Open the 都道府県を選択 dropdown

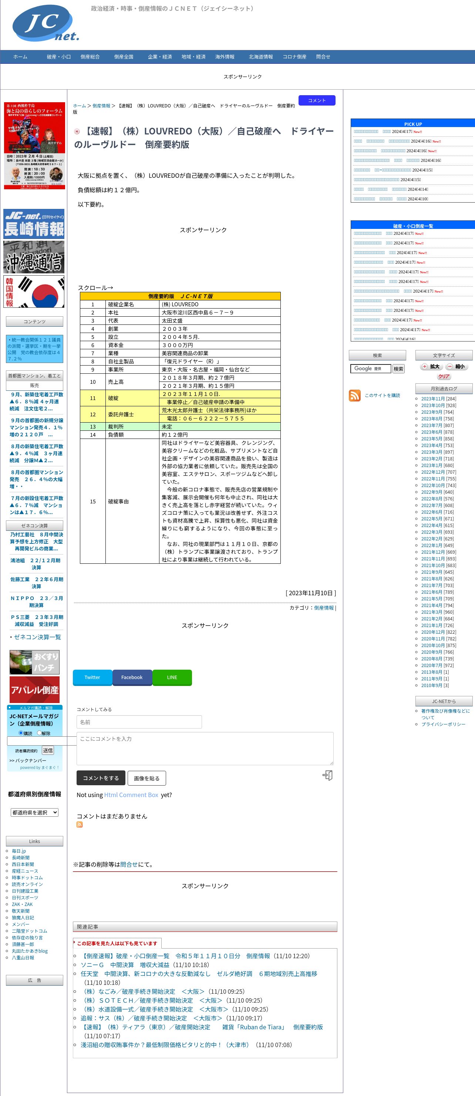[x=34, y=812]
